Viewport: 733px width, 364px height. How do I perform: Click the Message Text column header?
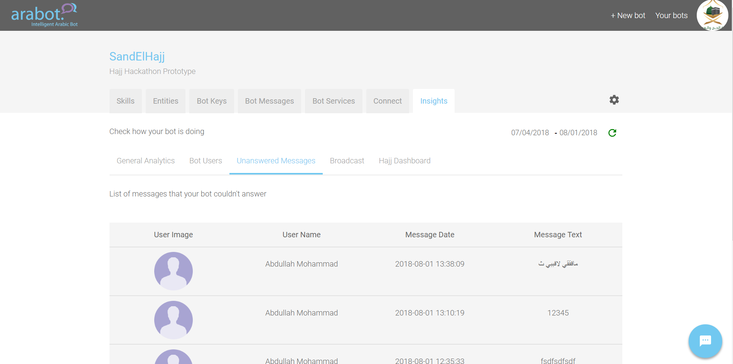(x=558, y=235)
